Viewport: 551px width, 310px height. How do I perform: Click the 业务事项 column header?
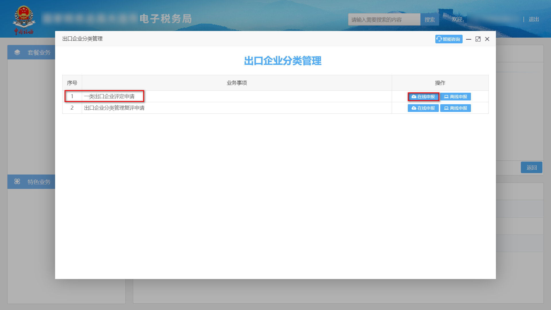point(236,83)
